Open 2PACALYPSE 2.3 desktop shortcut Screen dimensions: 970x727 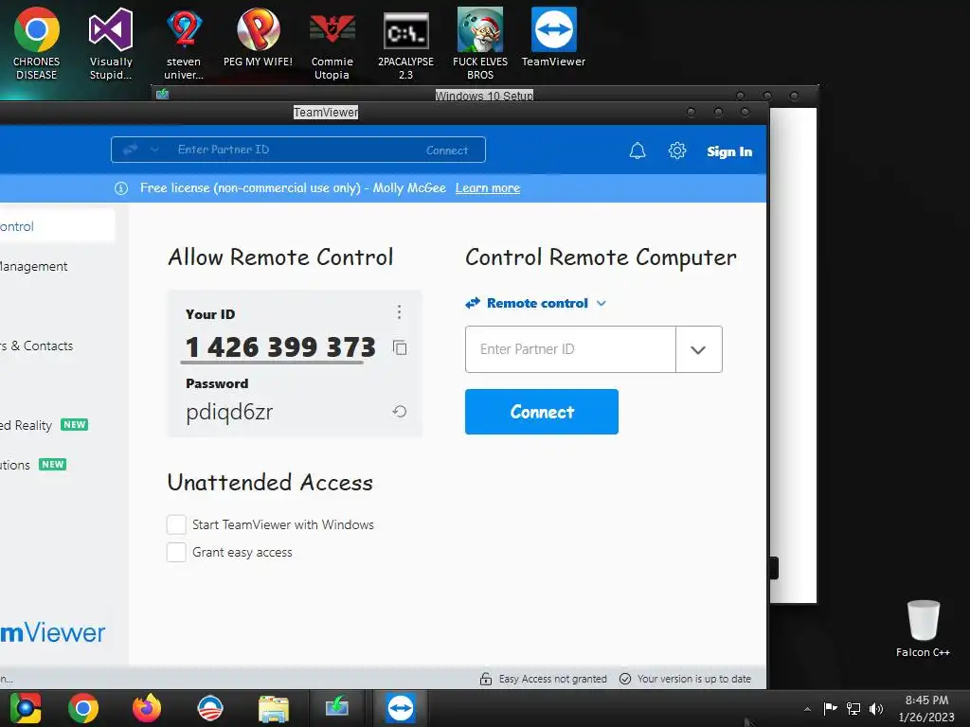(405, 44)
